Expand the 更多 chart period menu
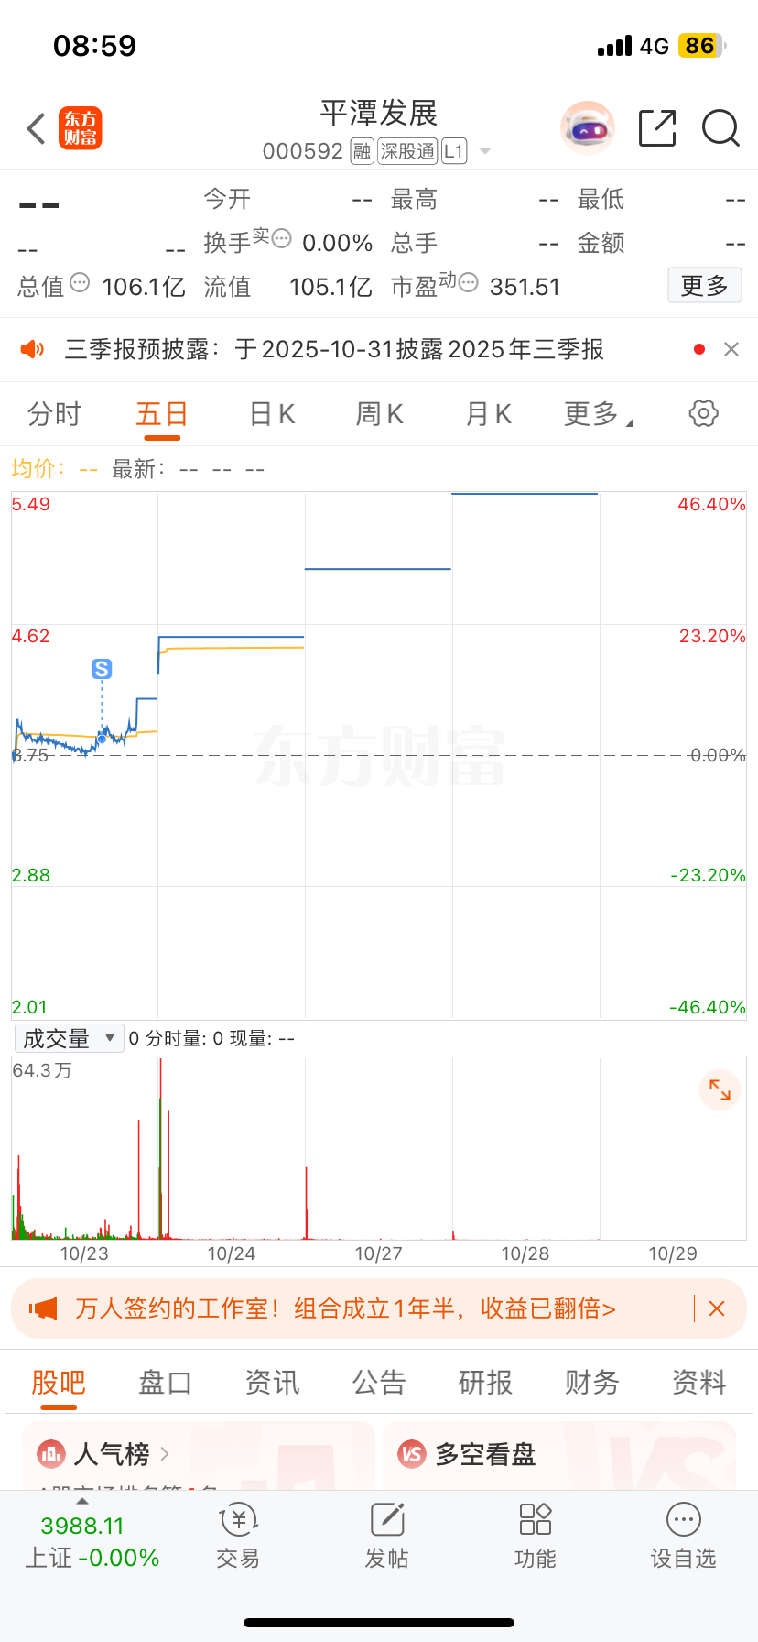 (599, 414)
